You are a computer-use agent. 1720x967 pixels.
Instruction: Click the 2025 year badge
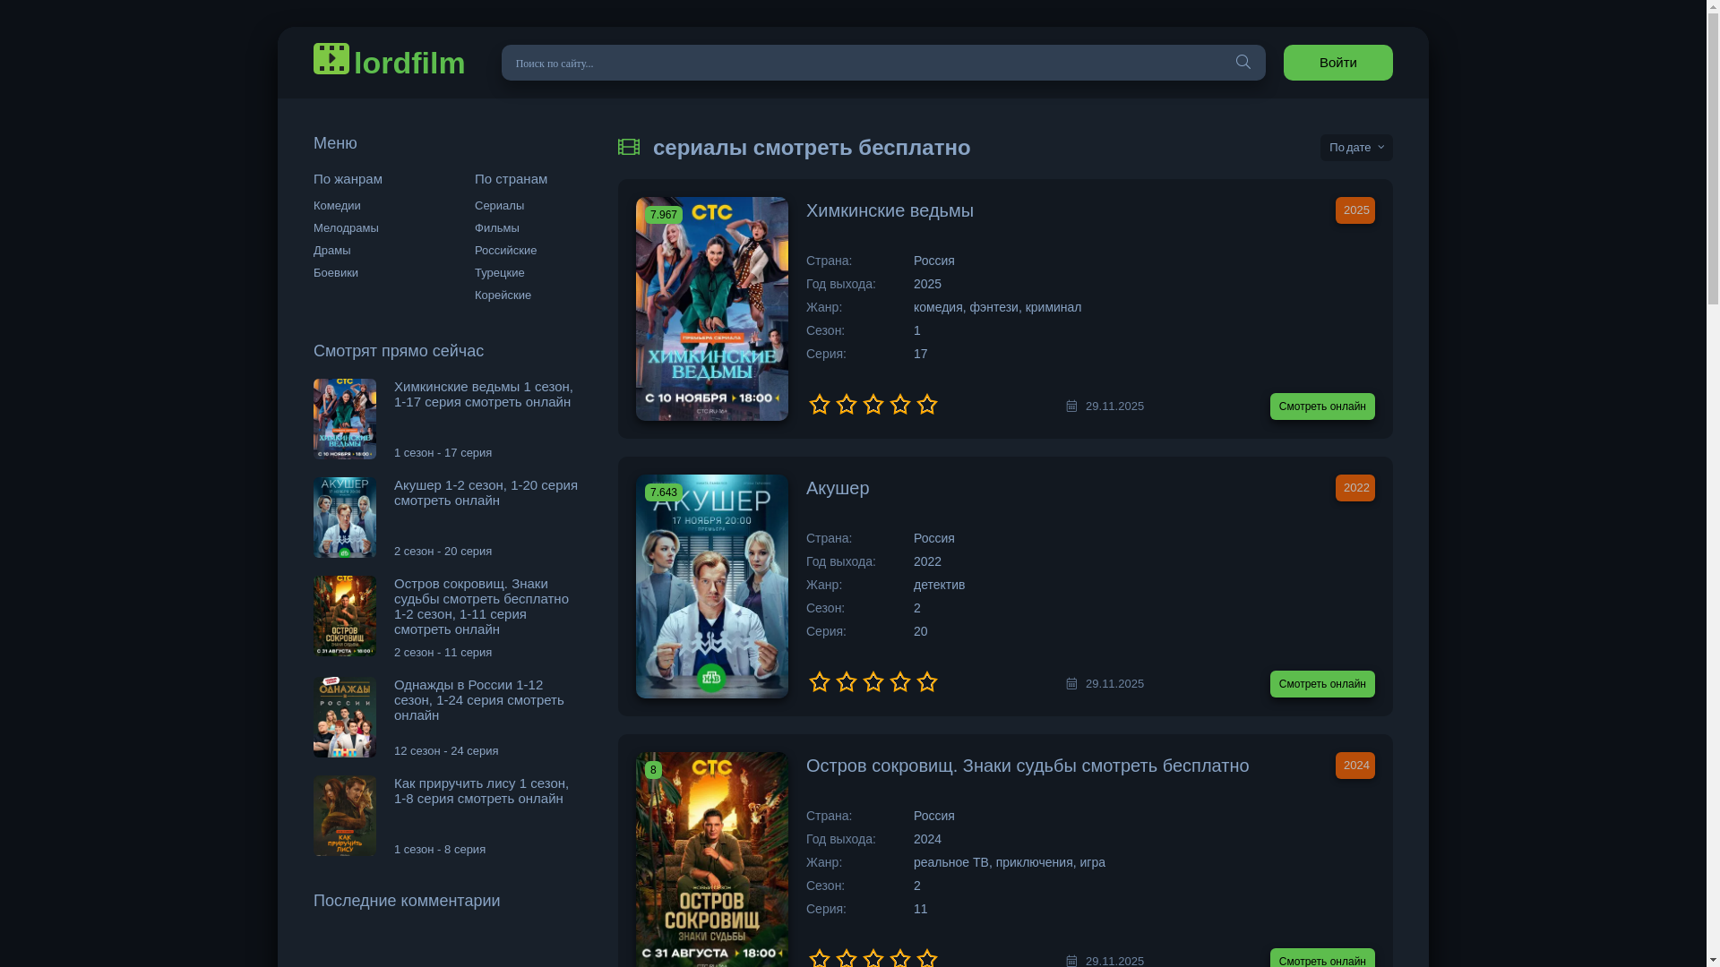1354,210
